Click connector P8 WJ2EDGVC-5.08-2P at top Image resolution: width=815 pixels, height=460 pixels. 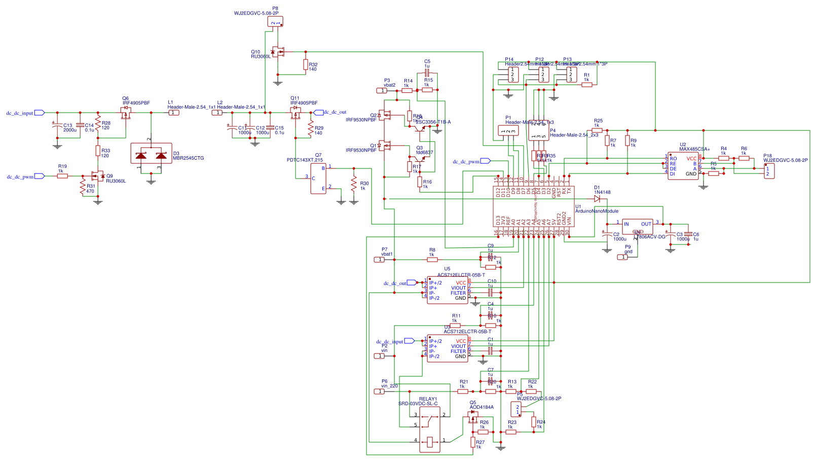coord(275,21)
